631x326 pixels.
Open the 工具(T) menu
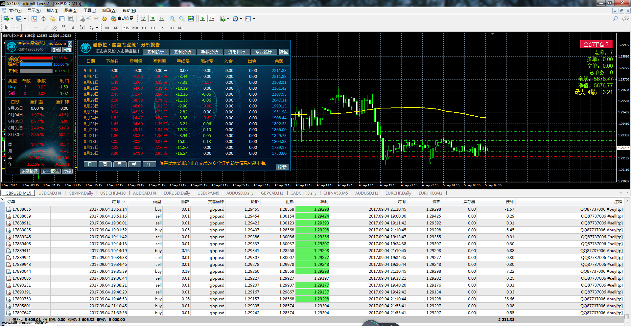90,11
